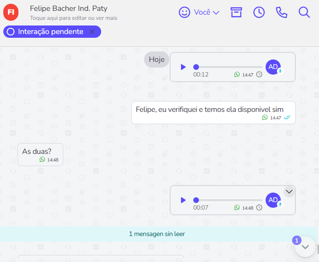
Task: Click the smiley face icon
Action: pos(184,12)
